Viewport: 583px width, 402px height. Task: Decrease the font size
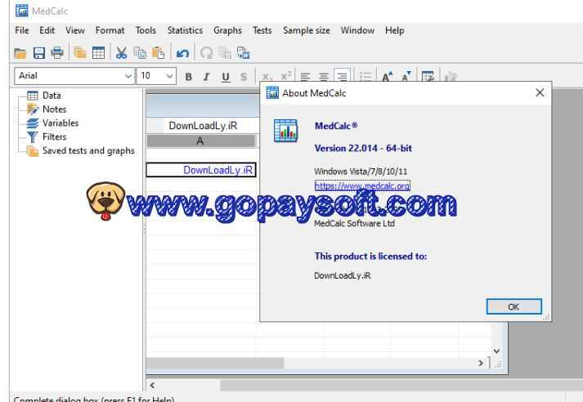click(406, 76)
